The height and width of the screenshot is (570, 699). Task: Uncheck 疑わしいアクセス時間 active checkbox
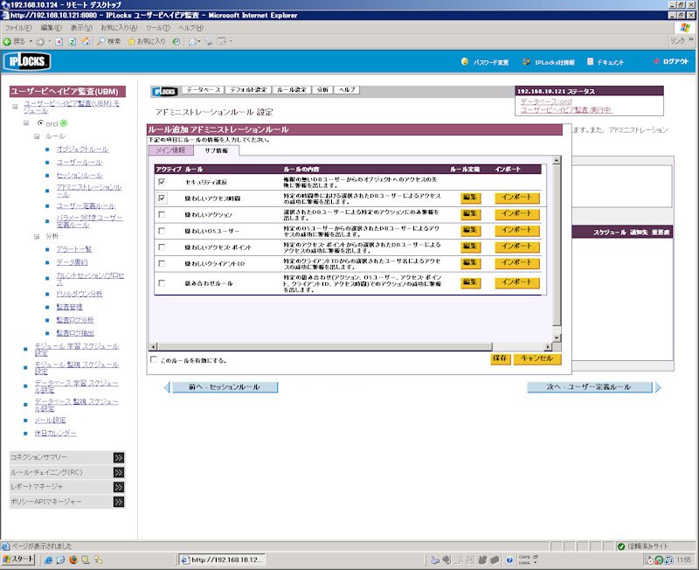(x=162, y=198)
